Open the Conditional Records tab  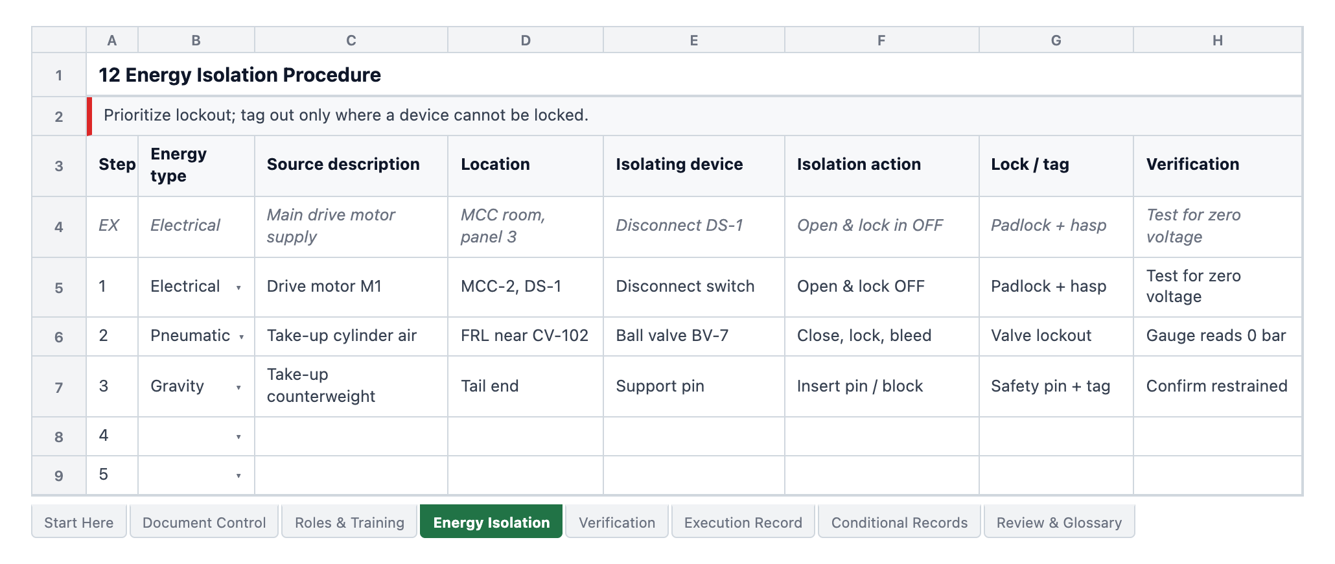(x=900, y=522)
